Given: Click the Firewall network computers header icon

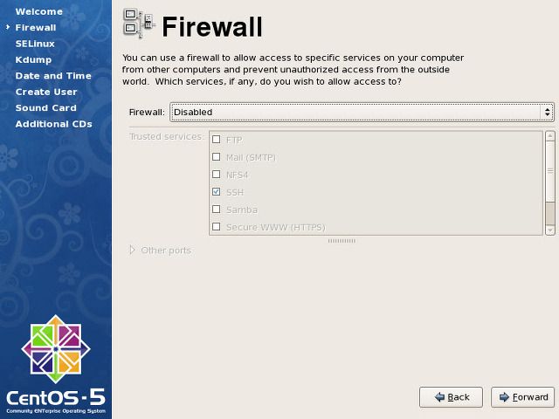Looking at the screenshot, I should coord(139,24).
